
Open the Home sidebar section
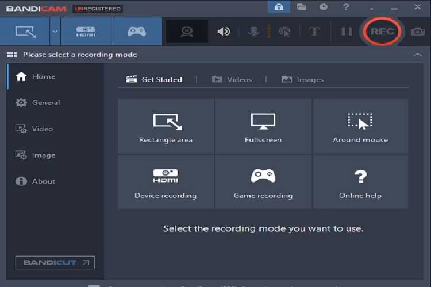(x=55, y=76)
